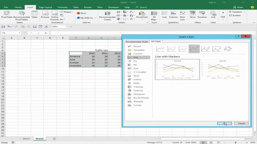Image resolution: width=257 pixels, height=144 pixels.
Task: Click the Pictures icon
Action: coord(45,14)
